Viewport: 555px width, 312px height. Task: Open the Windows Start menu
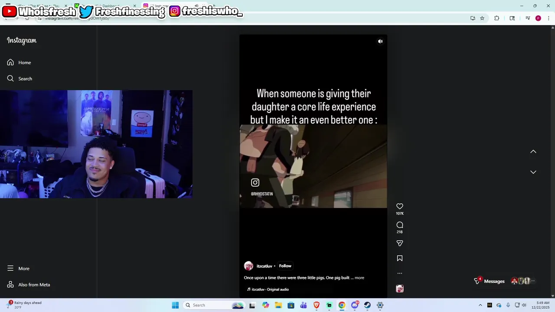pyautogui.click(x=175, y=305)
